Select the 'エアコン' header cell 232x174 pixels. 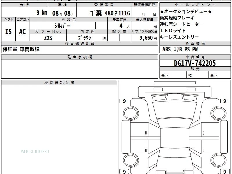click(23, 20)
